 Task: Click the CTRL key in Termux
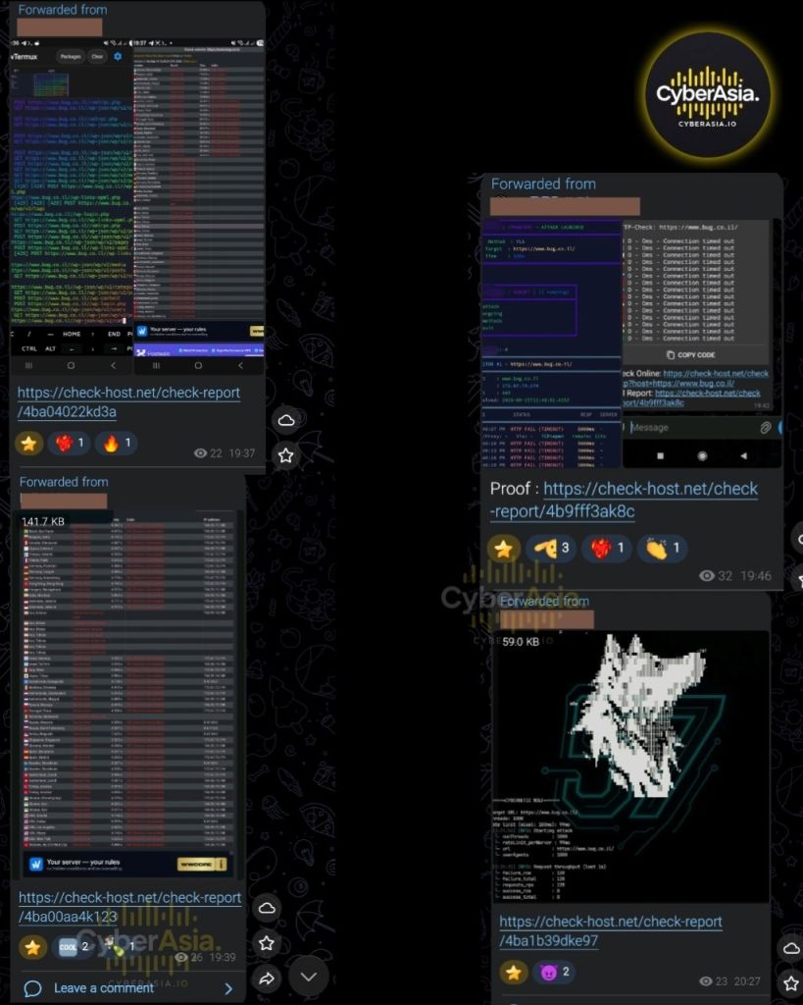29,348
